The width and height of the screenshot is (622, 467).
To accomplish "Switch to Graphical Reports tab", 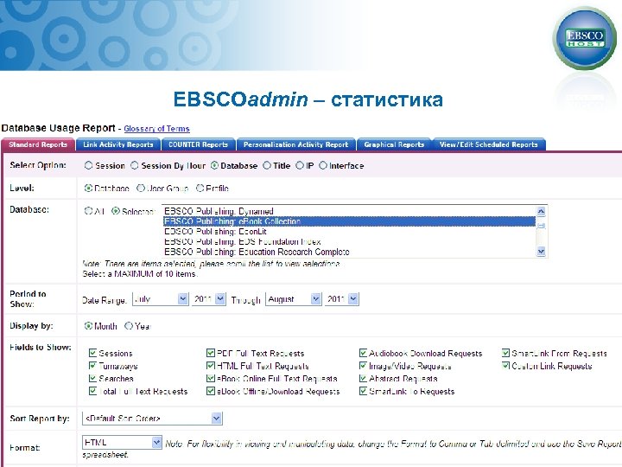I will [394, 144].
